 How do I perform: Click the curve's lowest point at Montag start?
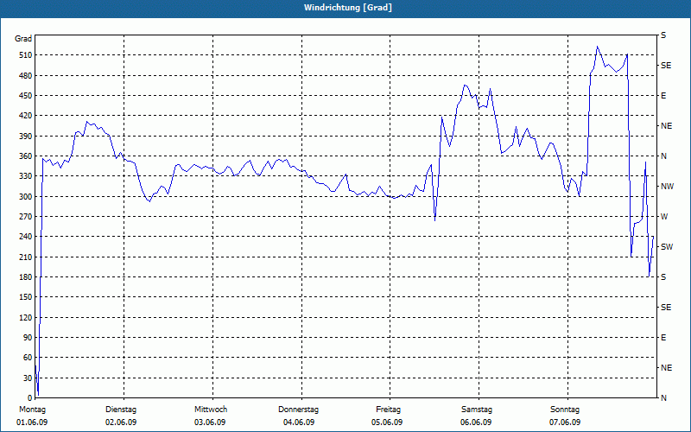point(38,395)
